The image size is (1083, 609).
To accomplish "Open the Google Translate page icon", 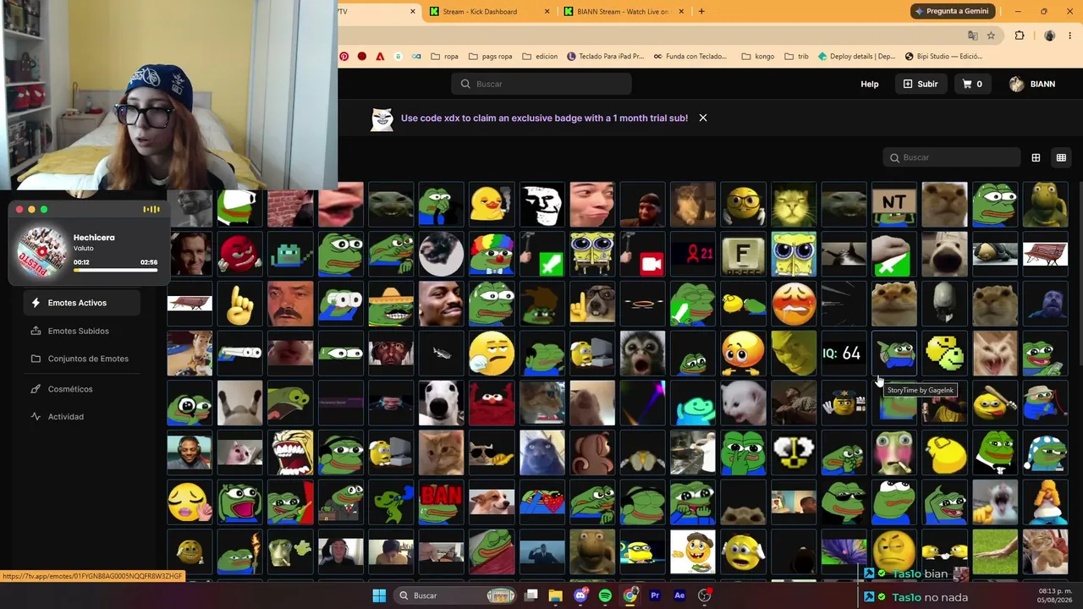I will tap(973, 36).
